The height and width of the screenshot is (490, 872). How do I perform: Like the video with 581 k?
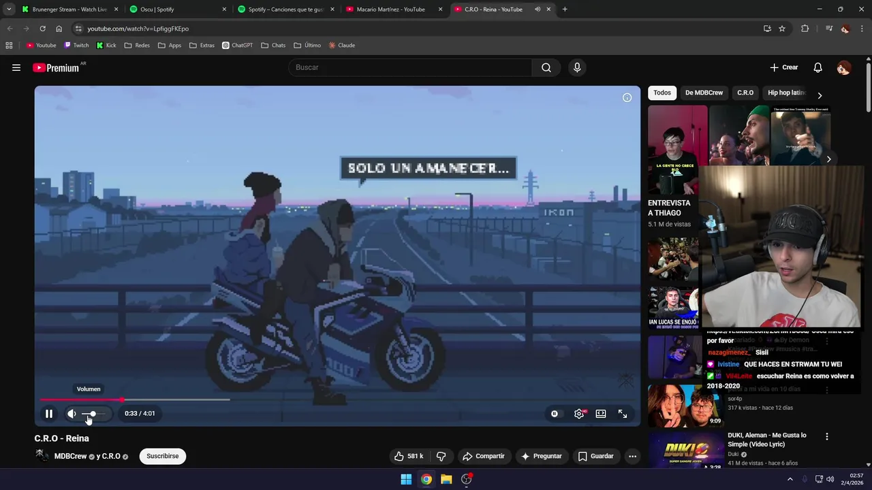[408, 456]
